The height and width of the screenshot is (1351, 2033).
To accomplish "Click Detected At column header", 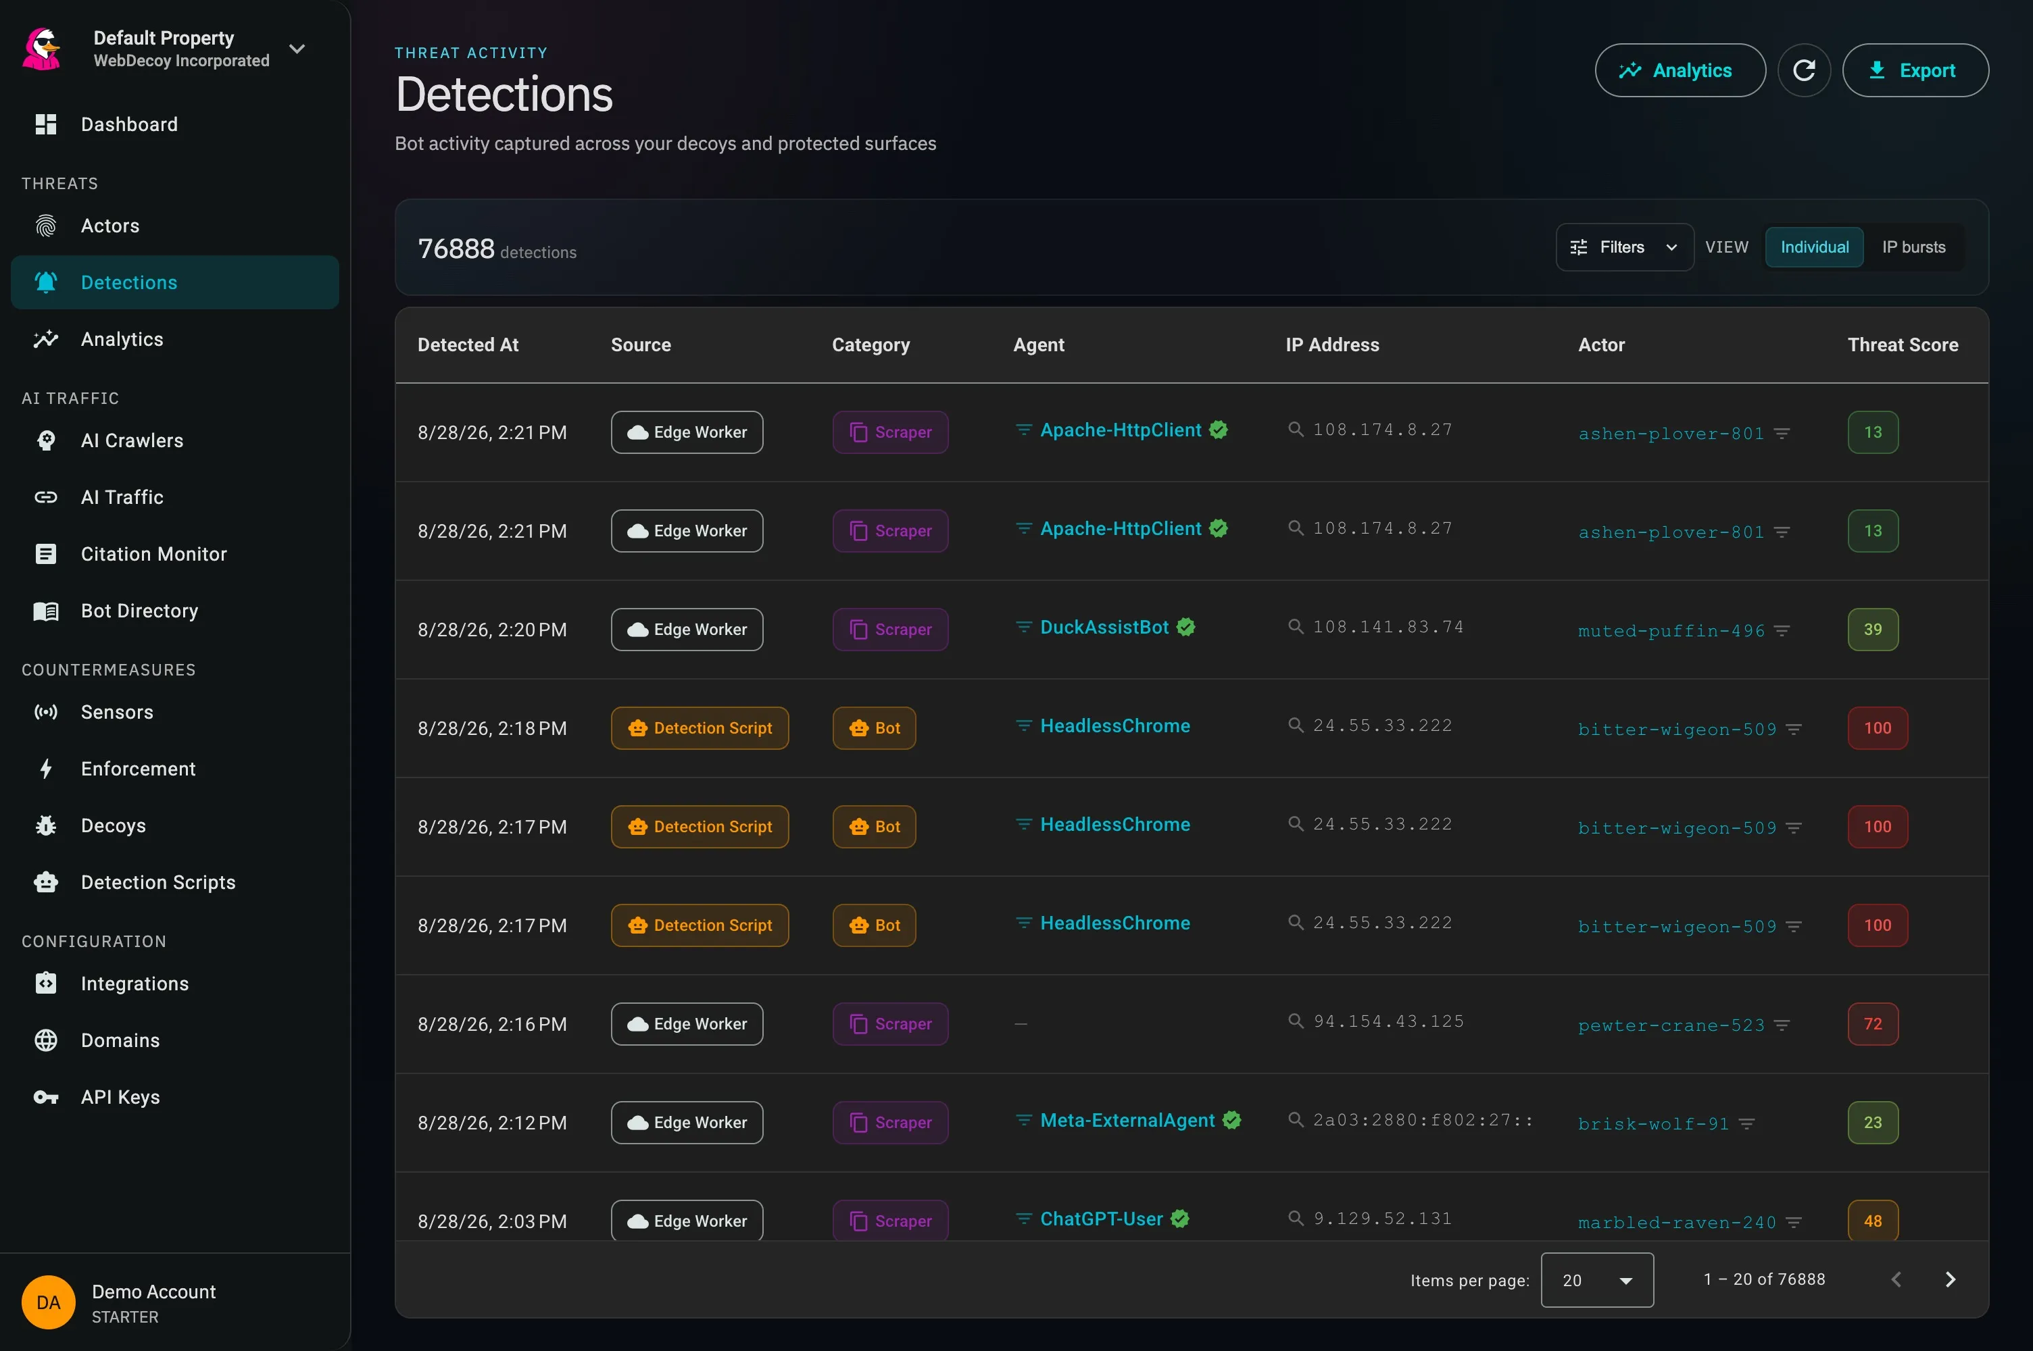I will tap(468, 345).
